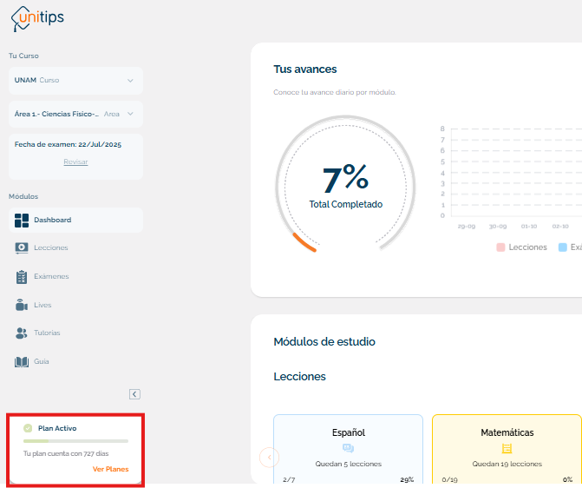This screenshot has height=488, width=582.
Task: Open the Tutorías people icon
Action: (x=22, y=333)
